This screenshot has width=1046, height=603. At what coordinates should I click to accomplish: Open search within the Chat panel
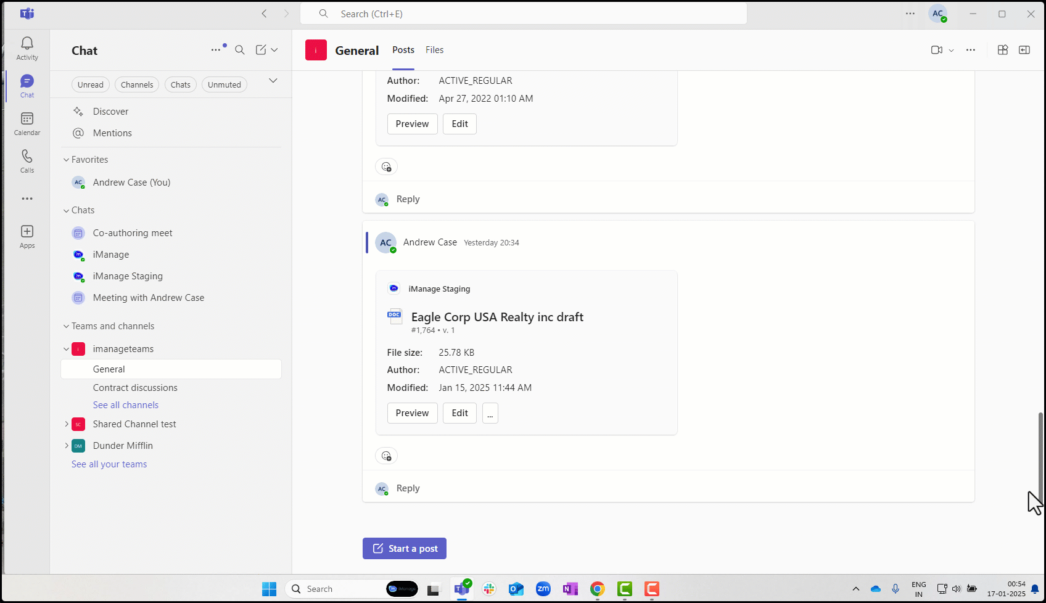coord(240,50)
